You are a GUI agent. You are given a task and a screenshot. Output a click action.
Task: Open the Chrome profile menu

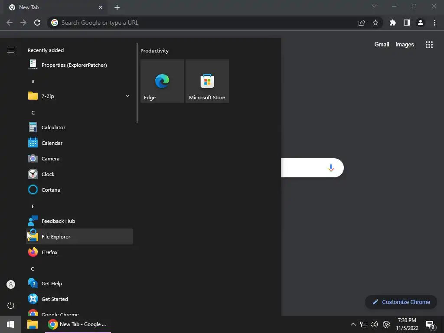421,23
